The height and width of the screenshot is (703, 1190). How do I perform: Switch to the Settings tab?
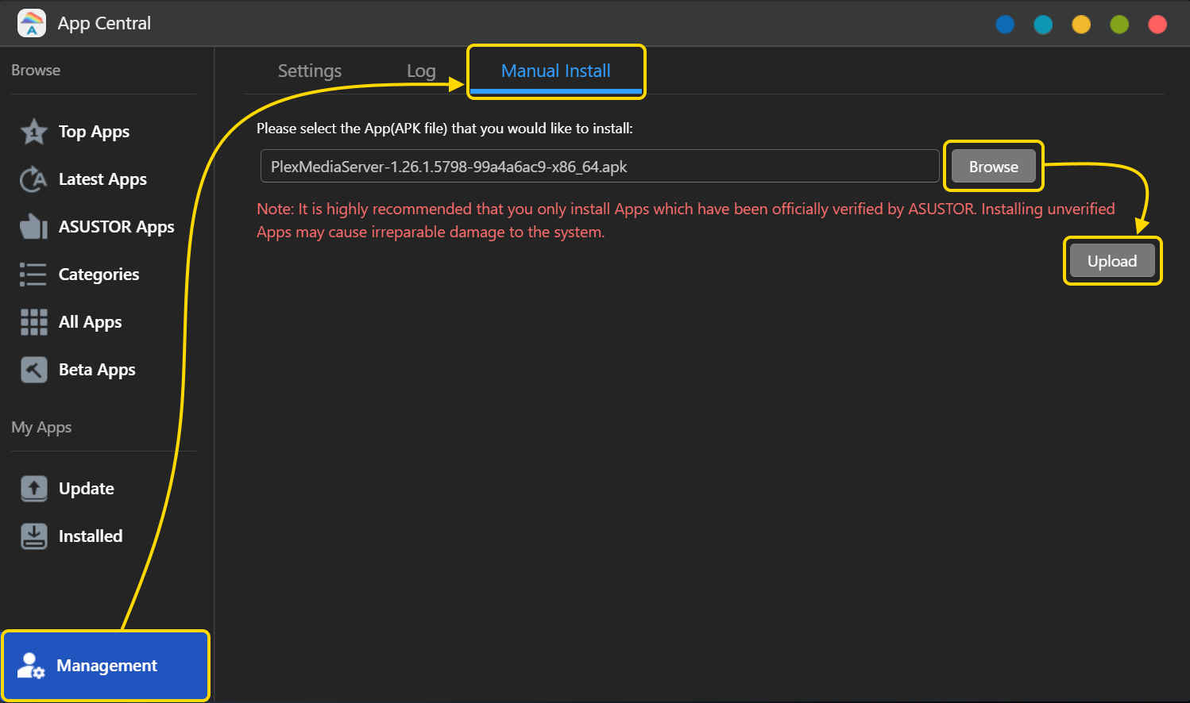click(310, 71)
